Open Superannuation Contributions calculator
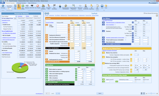This screenshot has height=96, width=159. pos(66,7)
